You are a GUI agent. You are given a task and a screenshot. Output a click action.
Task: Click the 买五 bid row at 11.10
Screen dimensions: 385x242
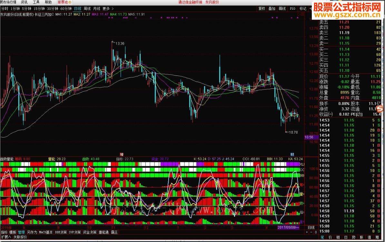350,71
